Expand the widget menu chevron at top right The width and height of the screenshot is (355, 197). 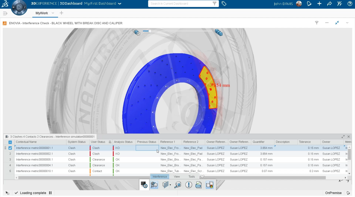click(347, 23)
